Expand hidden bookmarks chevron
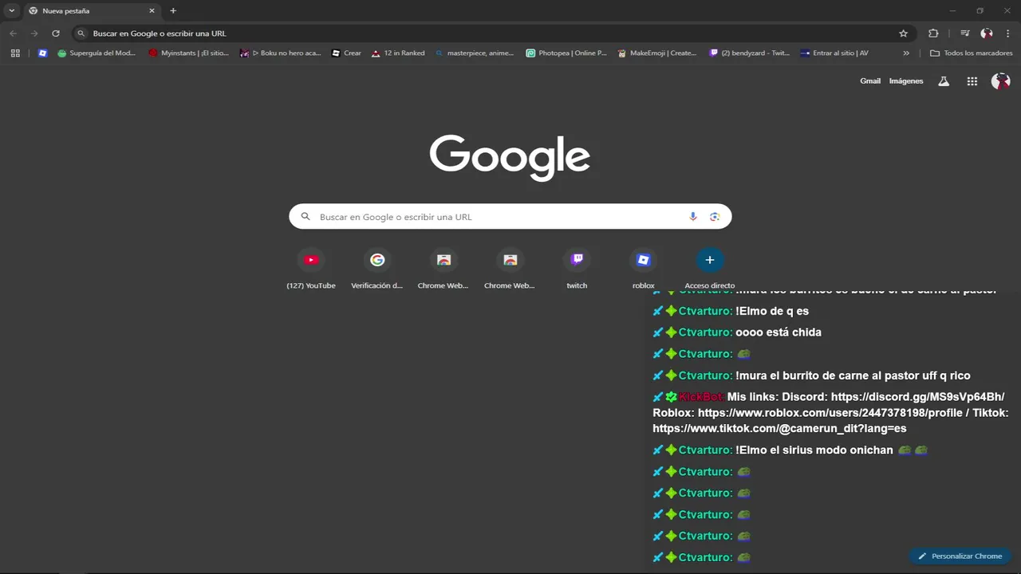The height and width of the screenshot is (574, 1021). (906, 53)
